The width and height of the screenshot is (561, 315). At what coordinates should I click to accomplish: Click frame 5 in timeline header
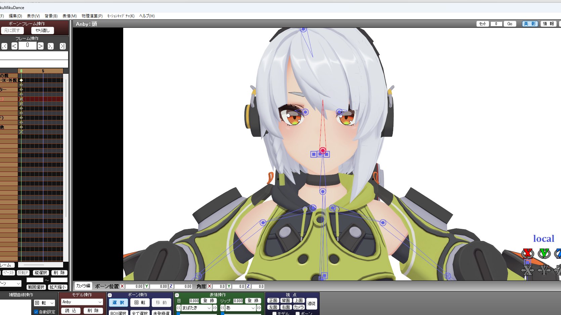[x=43, y=71]
